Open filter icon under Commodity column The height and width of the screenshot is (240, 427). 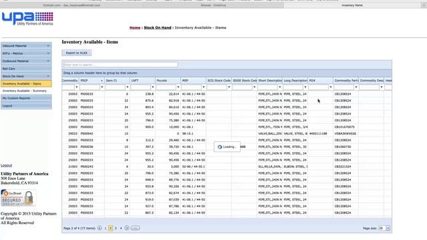[77, 87]
